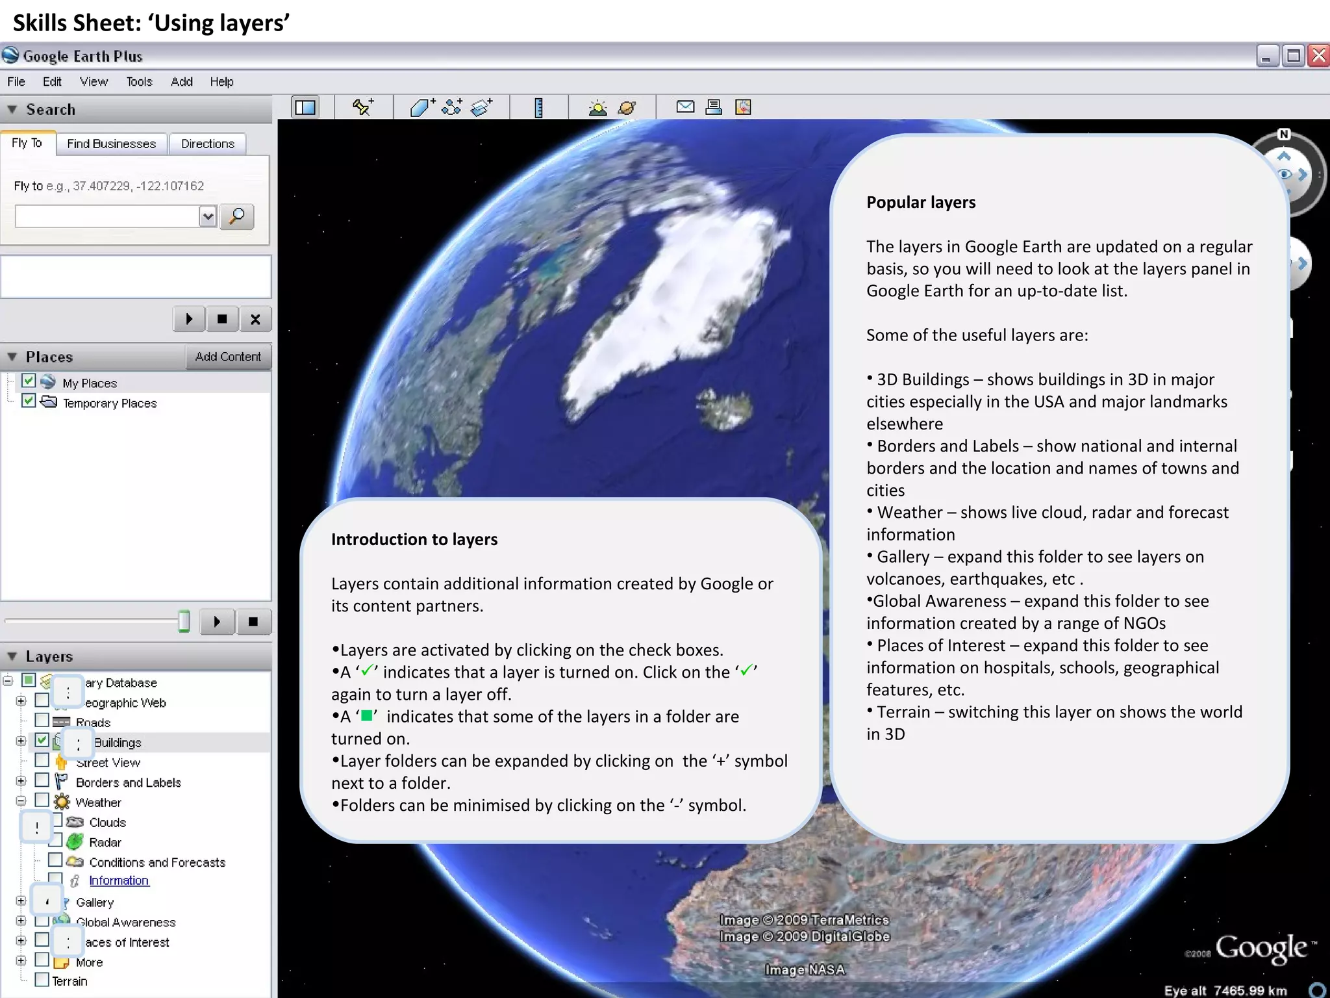This screenshot has height=998, width=1330.
Task: Collapse the Primary Database tree node
Action: (8, 681)
